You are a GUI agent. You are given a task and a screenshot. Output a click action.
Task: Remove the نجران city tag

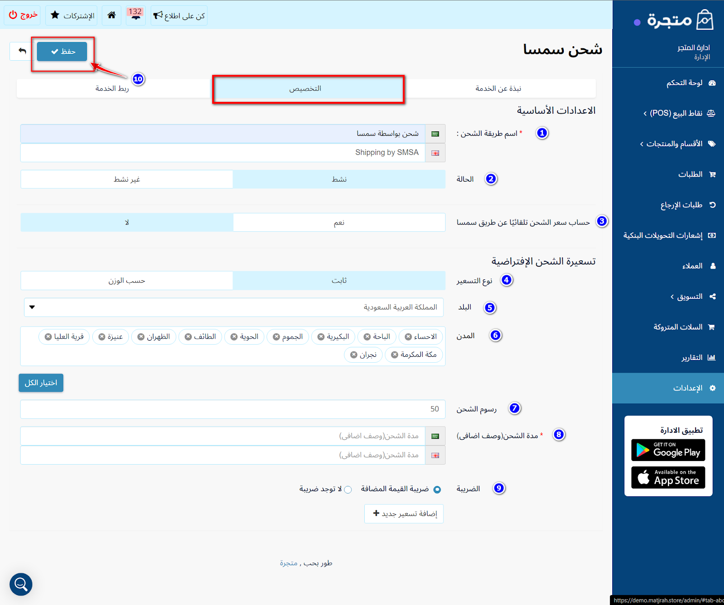[354, 355]
